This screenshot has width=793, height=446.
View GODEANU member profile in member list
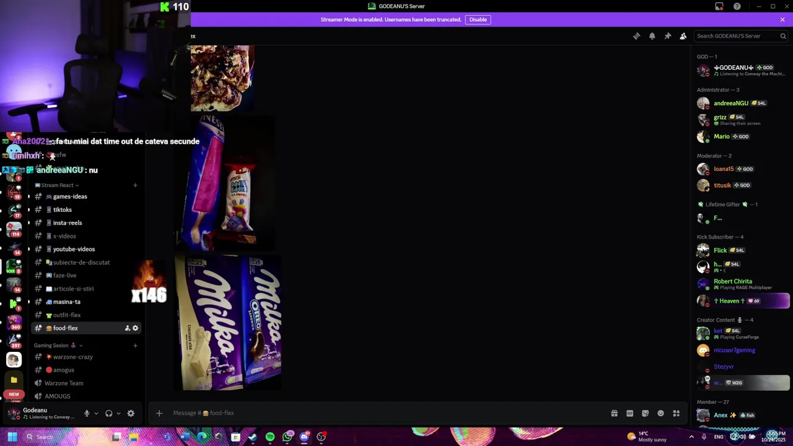coord(742,70)
